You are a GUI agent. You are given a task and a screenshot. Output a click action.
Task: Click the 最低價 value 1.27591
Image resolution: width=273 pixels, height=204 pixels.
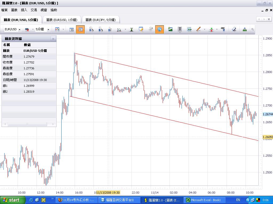coord(29,74)
